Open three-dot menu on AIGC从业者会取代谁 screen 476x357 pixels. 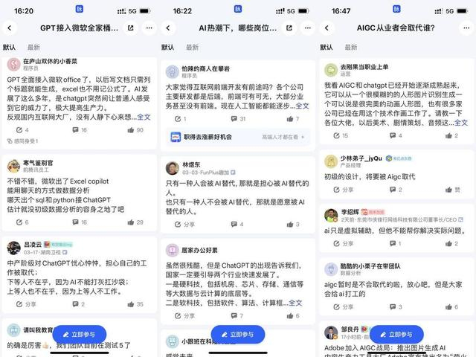click(x=466, y=28)
